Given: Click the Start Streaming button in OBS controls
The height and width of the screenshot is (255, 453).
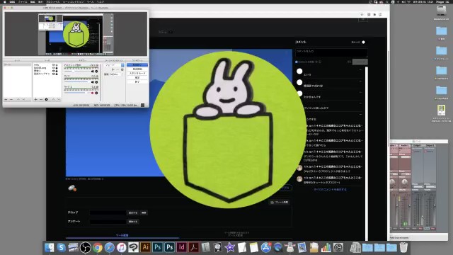Looking at the screenshot, I should (137, 65).
